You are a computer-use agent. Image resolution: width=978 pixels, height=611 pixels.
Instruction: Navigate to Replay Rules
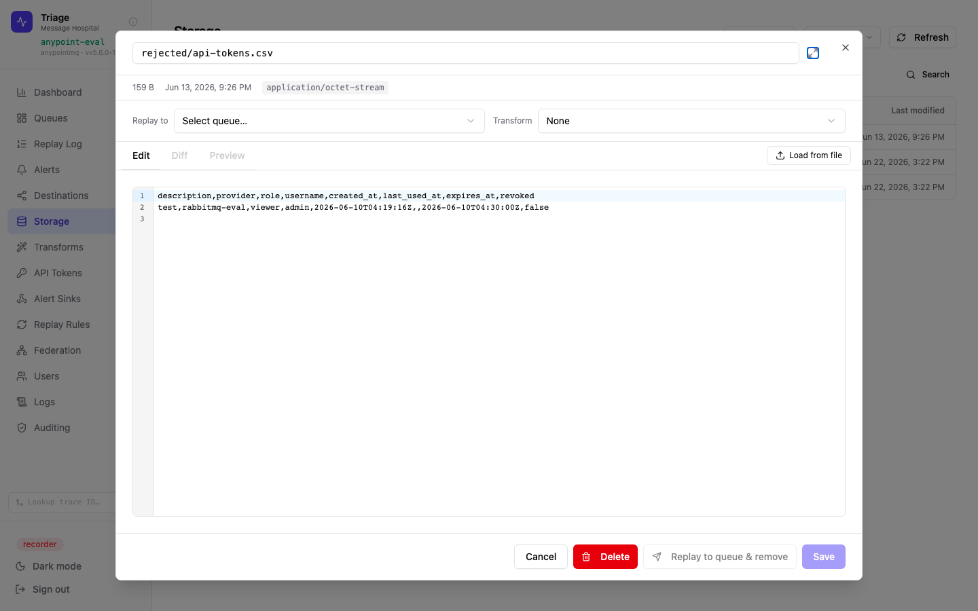click(x=61, y=325)
